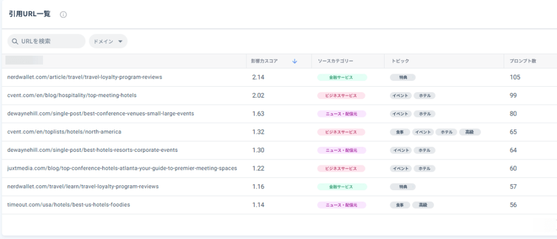Click ビジネスサービス tag in the 1.32 row

[341, 132]
